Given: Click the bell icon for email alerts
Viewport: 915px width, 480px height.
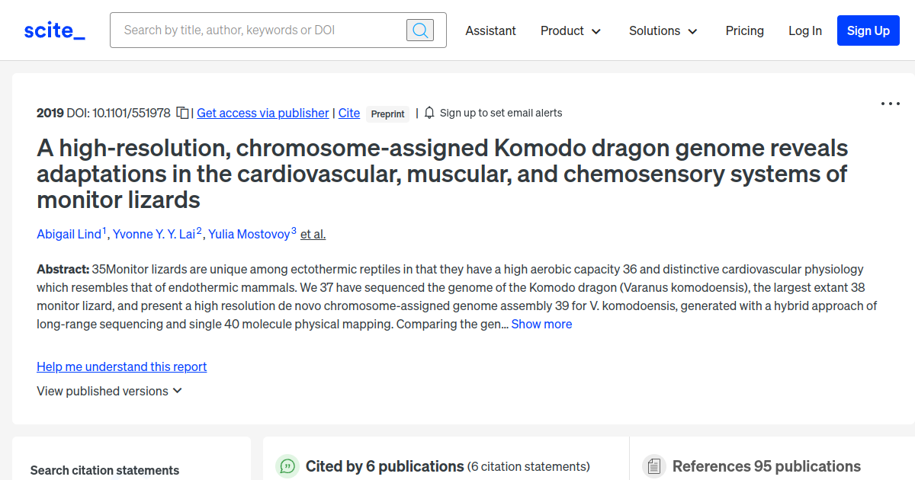Looking at the screenshot, I should [x=429, y=112].
